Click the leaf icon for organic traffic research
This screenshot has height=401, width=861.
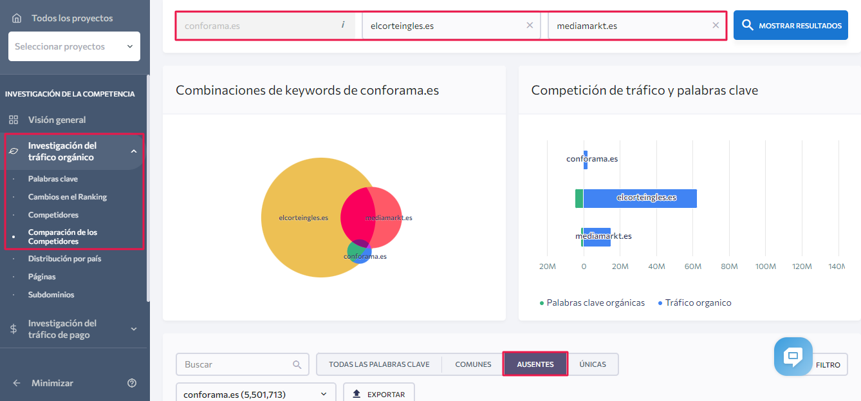[x=14, y=151]
